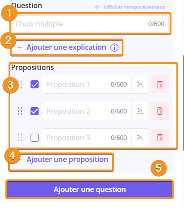Image resolution: width=184 pixels, height=209 pixels.
Task: Click the Ajouter une question button
Action: (90, 189)
